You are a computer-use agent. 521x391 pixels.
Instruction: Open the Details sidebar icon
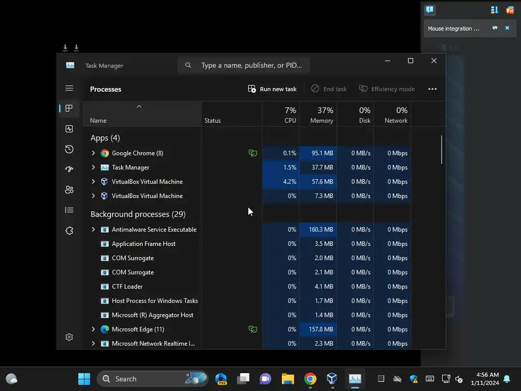(x=69, y=210)
